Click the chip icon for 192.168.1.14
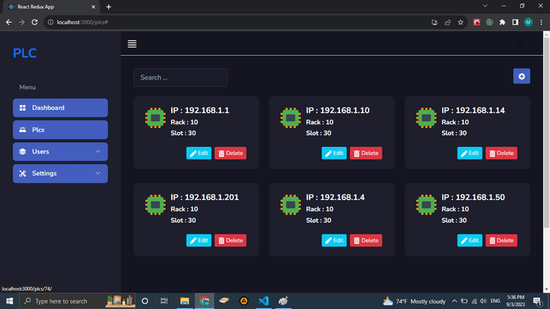The height and width of the screenshot is (309, 550). tap(426, 117)
